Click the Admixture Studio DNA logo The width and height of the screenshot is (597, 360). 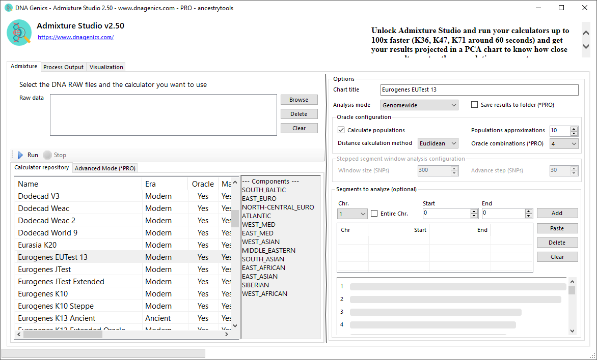[19, 33]
